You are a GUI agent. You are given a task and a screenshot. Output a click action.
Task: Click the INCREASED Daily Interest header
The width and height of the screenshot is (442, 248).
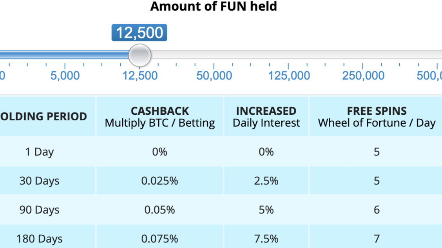click(266, 117)
